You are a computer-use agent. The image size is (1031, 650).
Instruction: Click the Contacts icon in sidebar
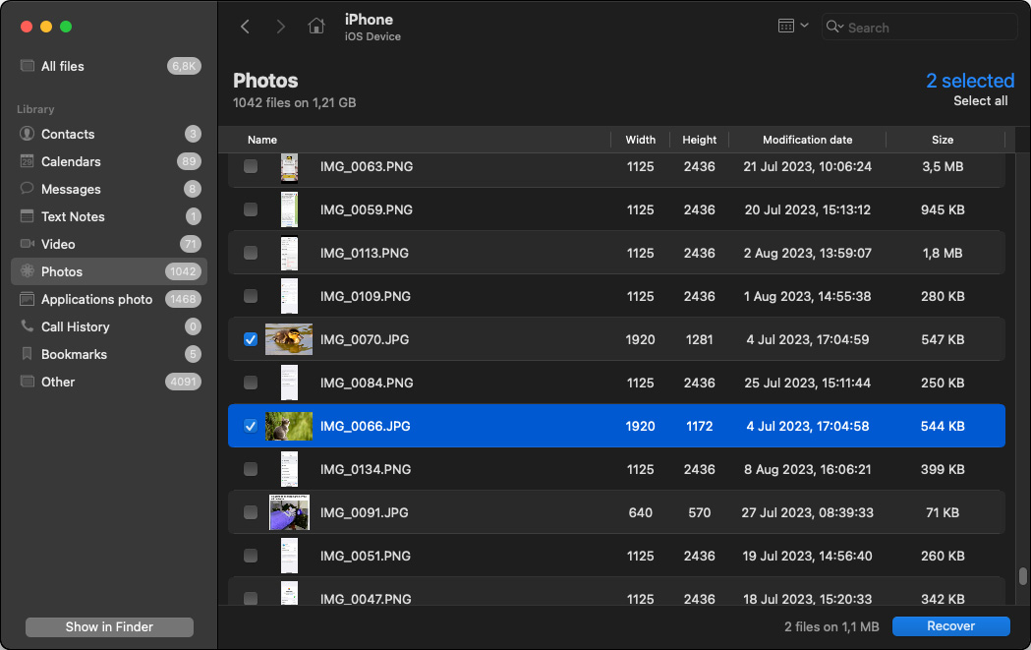tap(27, 134)
